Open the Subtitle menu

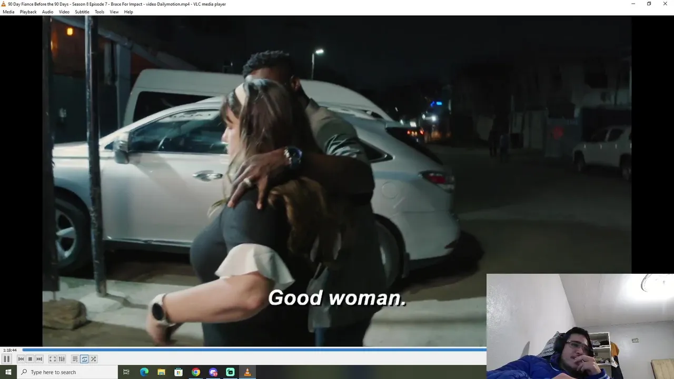coord(82,12)
